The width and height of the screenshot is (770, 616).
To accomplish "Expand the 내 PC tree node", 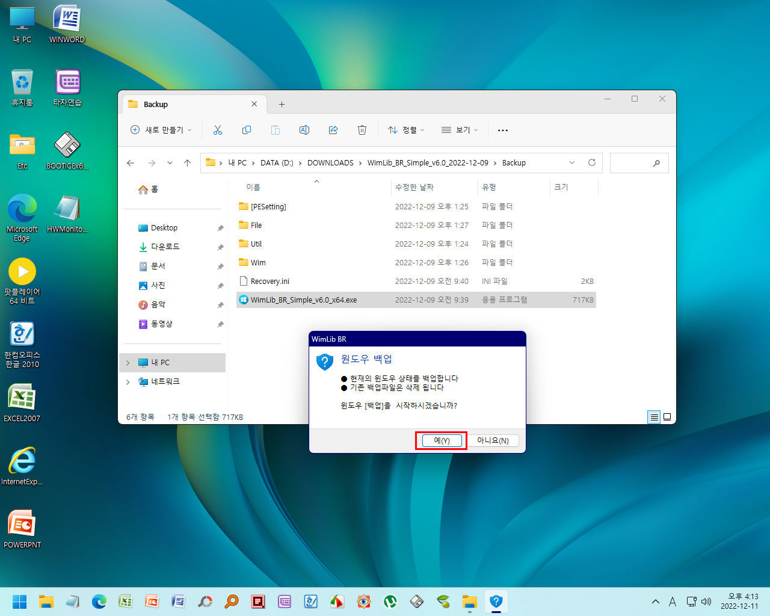I will tap(128, 363).
